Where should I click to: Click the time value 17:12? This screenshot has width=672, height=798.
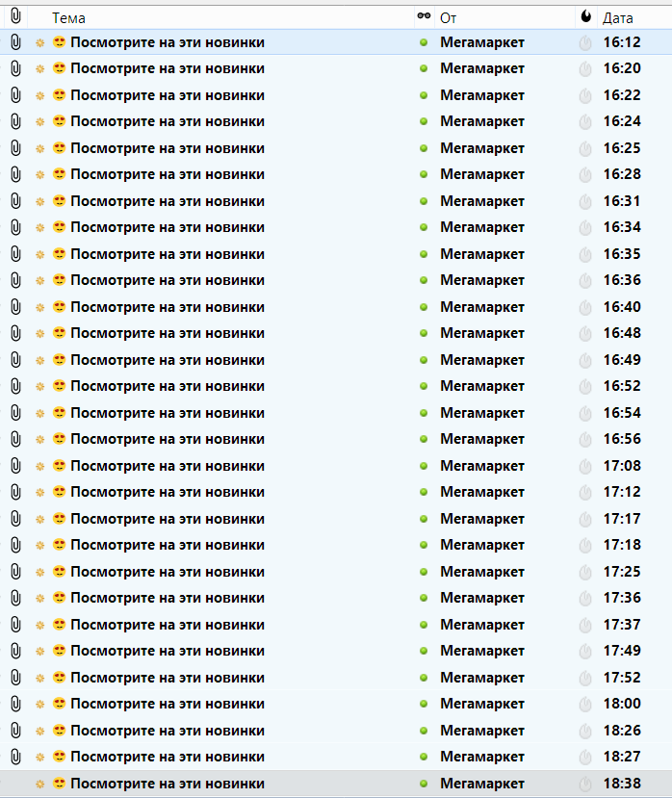coord(622,492)
